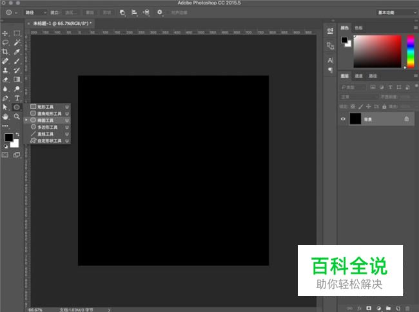Hide the 背景 layer using eye icon
The image size is (419, 312).
[343, 119]
